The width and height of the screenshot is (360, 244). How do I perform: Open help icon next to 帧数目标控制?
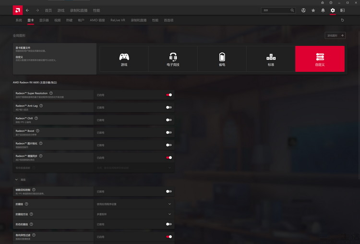click(x=34, y=190)
